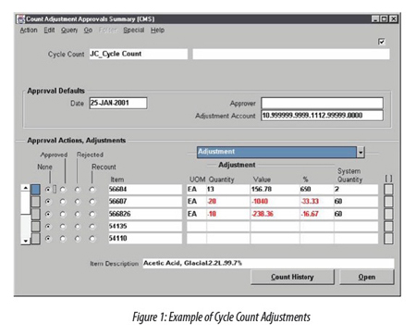Image resolution: width=416 pixels, height=335 pixels.
Task: Maximize the Count Adjustment Approvals window
Action: pos(384,19)
